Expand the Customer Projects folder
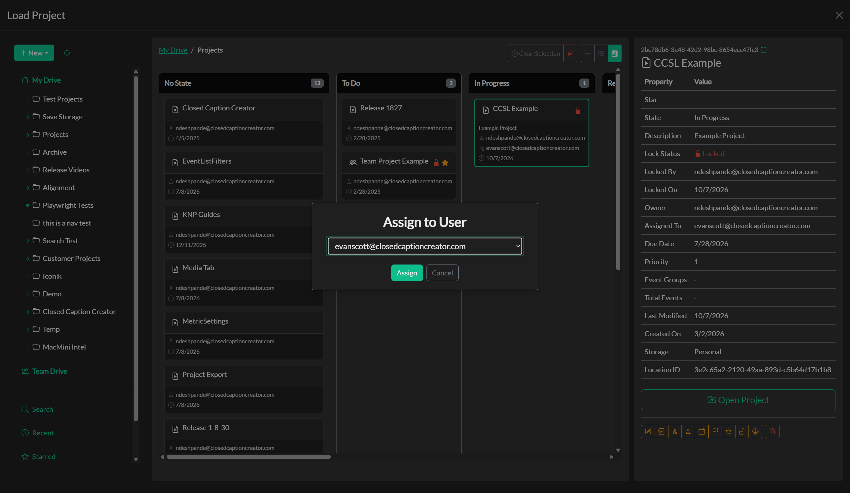Screen dimensions: 850x493 [28, 259]
